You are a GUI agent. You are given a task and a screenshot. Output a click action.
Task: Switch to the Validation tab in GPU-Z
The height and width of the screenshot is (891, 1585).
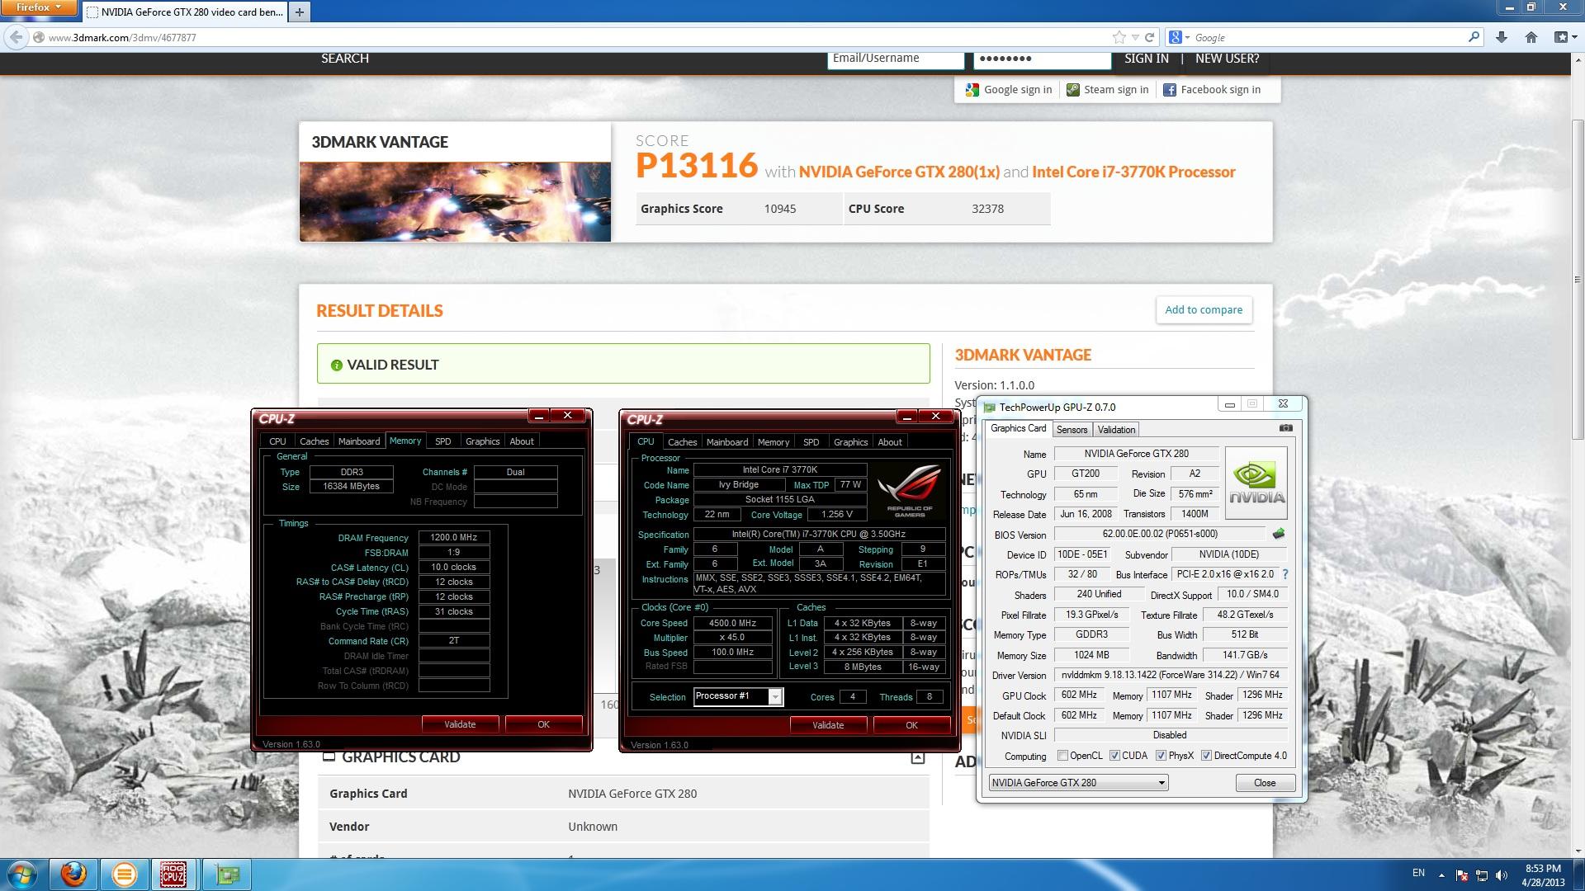click(1116, 430)
